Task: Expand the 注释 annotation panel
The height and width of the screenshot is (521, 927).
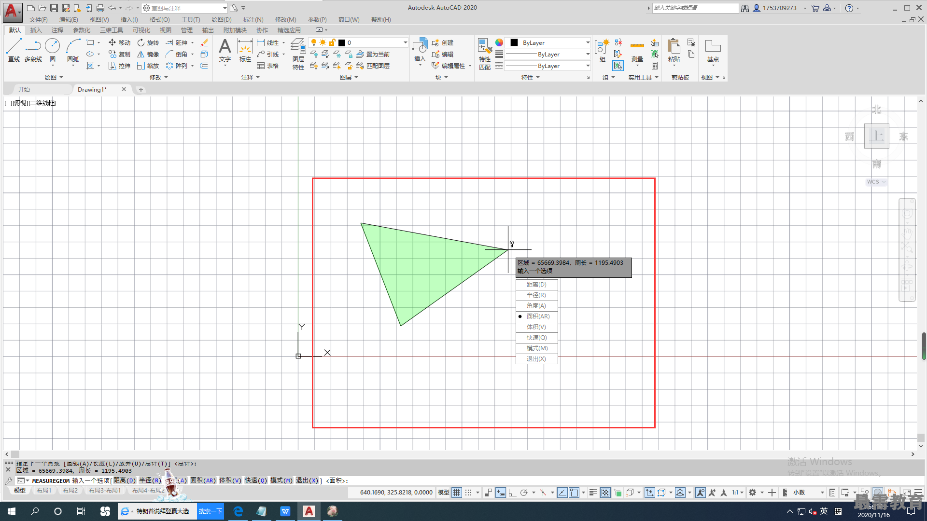Action: tap(251, 77)
